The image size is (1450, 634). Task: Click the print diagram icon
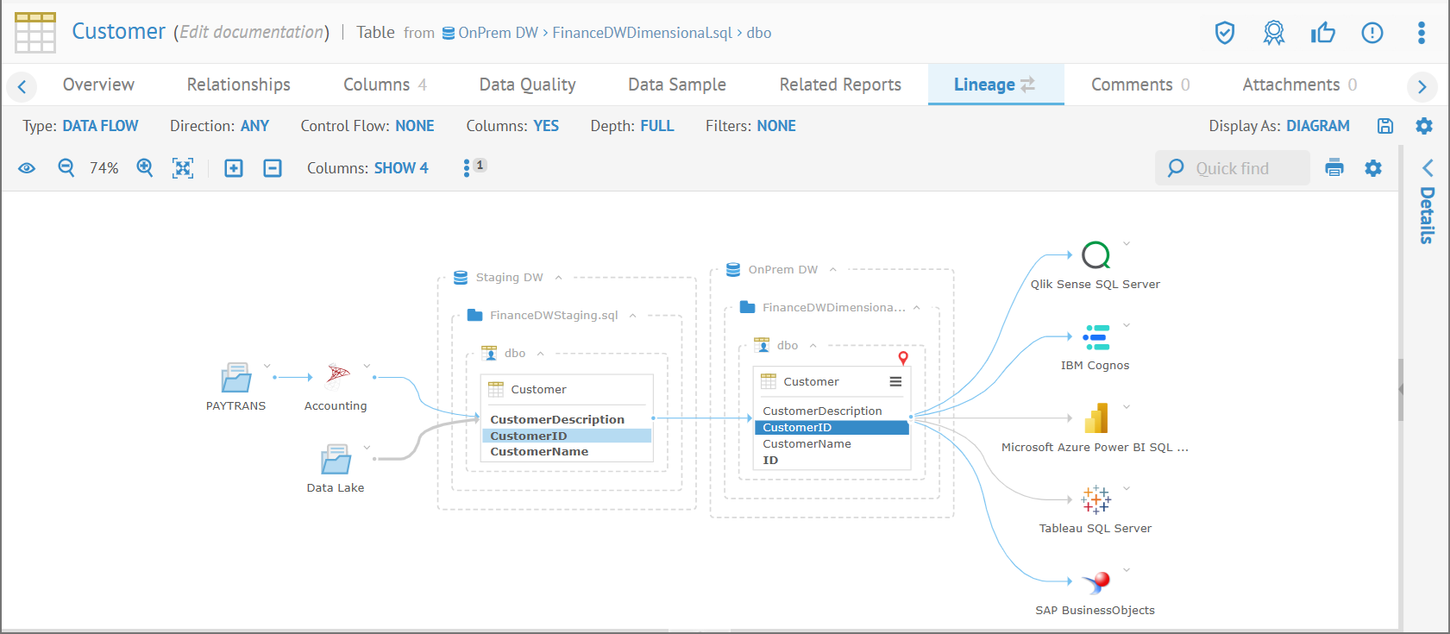(1334, 168)
